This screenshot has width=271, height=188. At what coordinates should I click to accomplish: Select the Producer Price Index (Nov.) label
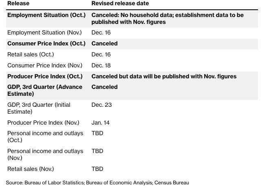point(43,123)
